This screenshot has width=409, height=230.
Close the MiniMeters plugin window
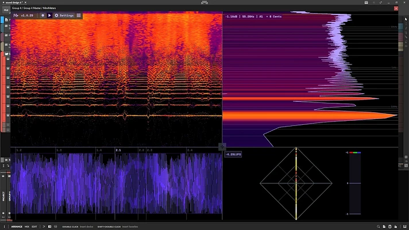396,9
